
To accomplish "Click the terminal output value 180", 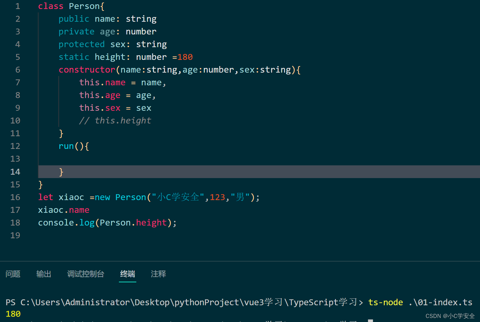I will (13, 314).
